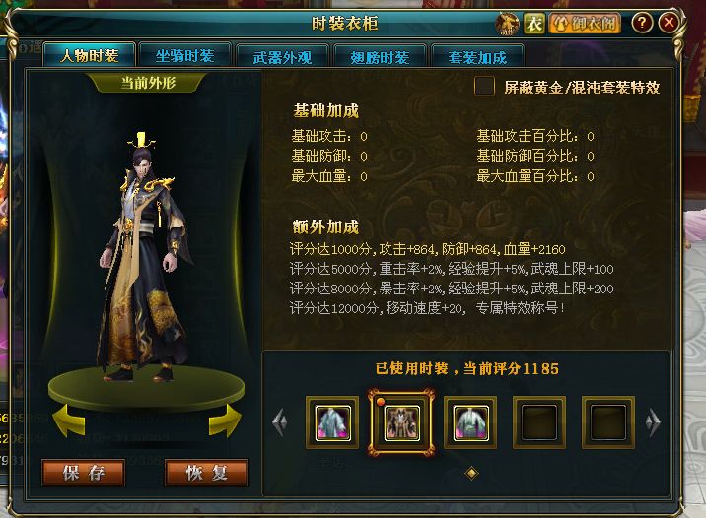The image size is (706, 518).
Task: Open the 御衣阁 shop button
Action: pyautogui.click(x=585, y=24)
